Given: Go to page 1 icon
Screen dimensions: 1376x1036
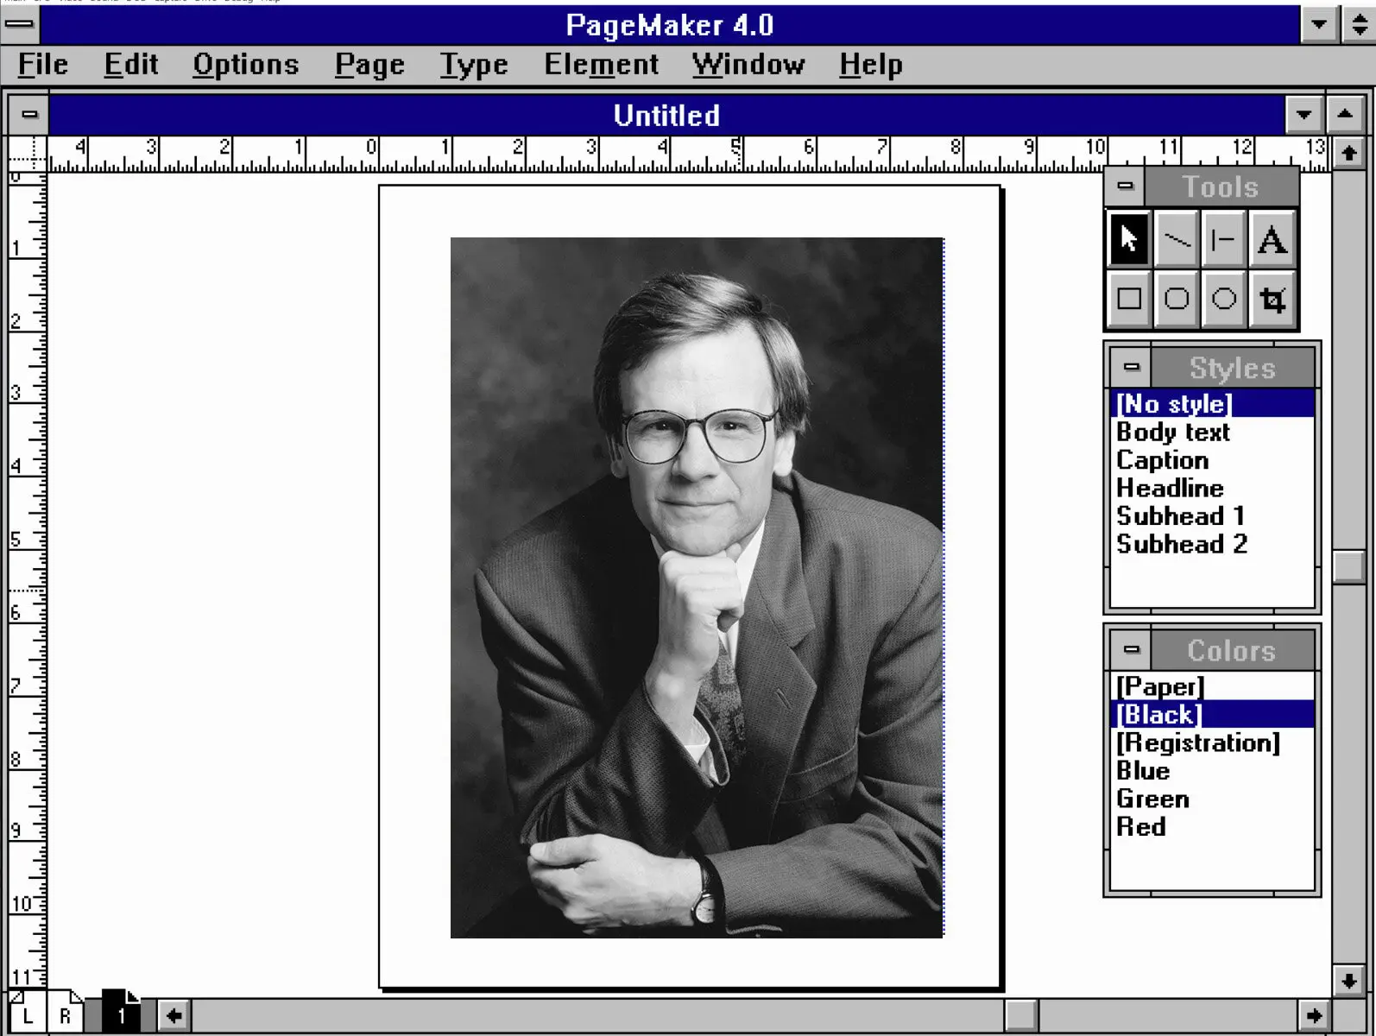Looking at the screenshot, I should click(121, 1012).
